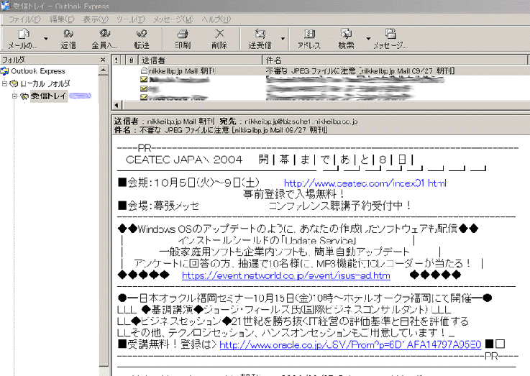Viewport: 530px width, 376px height.
Task: Click the 送受信 (Send/Receive) icon
Action: (x=260, y=38)
